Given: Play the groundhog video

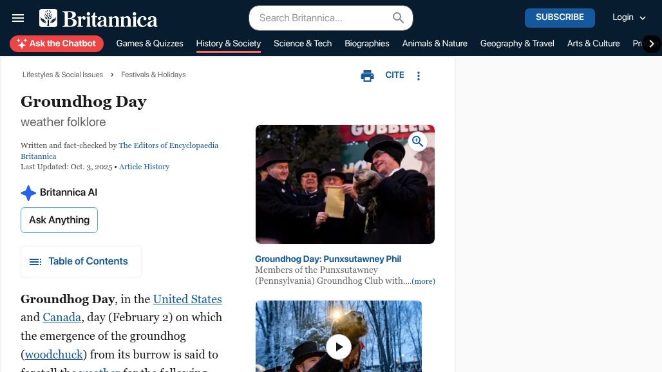Looking at the screenshot, I should tap(339, 347).
